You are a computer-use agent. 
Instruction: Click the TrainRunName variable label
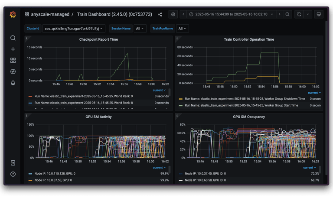click(163, 29)
